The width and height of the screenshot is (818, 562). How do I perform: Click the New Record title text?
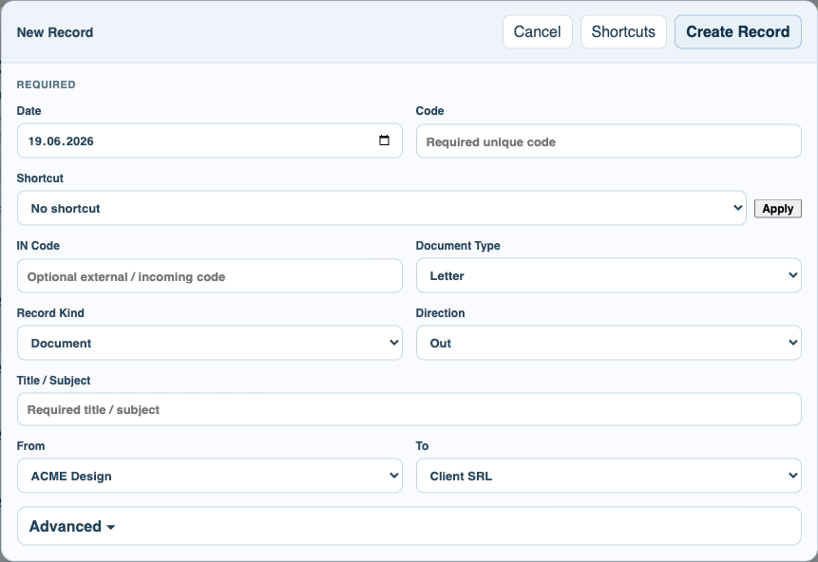point(55,32)
